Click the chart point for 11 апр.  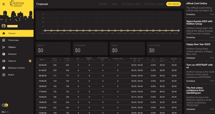pos(109,31)
